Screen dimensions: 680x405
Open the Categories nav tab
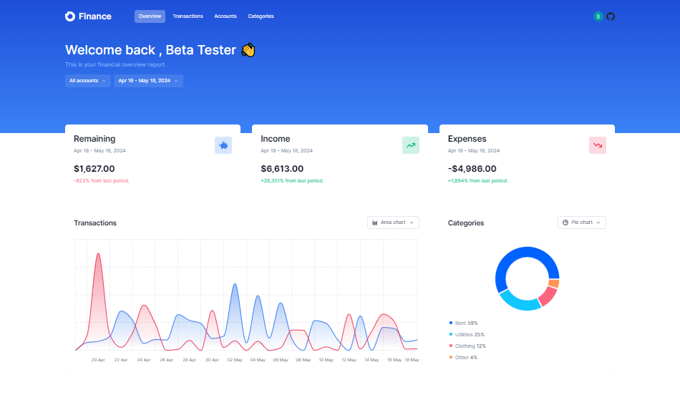point(261,16)
